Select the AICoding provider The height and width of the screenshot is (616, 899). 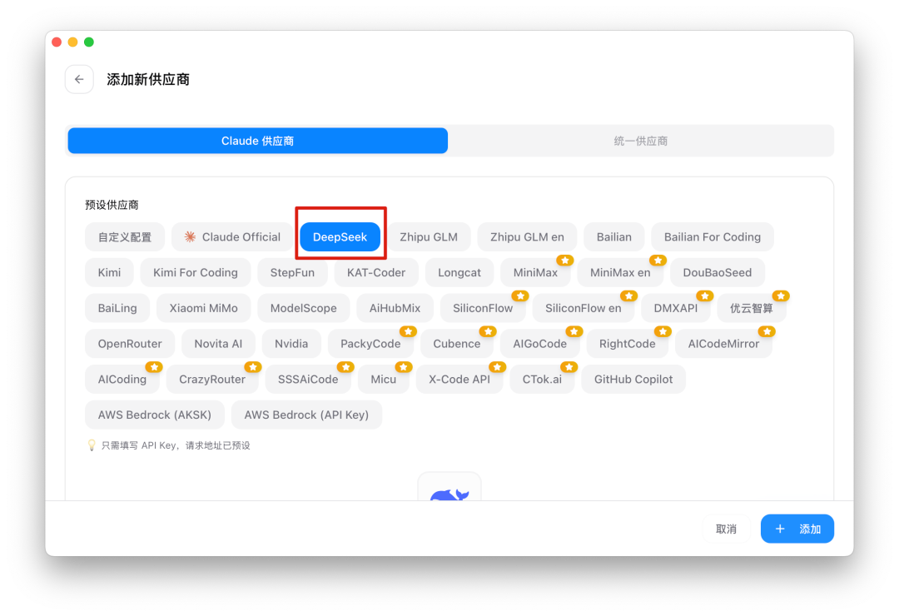122,379
